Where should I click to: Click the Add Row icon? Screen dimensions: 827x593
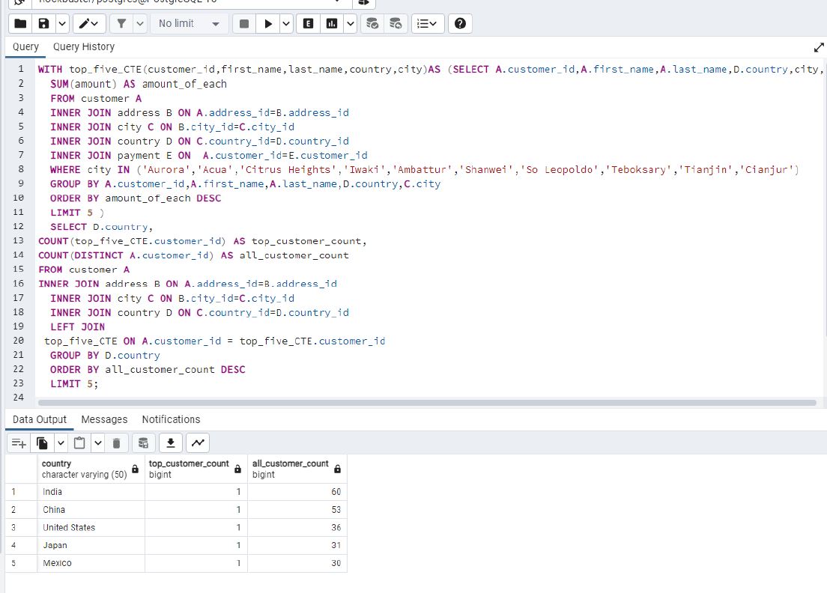[19, 443]
